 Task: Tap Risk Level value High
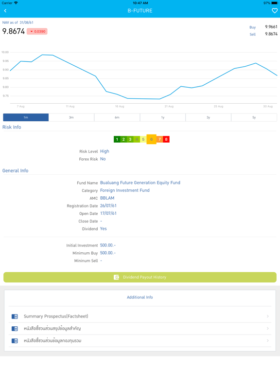[105, 151]
